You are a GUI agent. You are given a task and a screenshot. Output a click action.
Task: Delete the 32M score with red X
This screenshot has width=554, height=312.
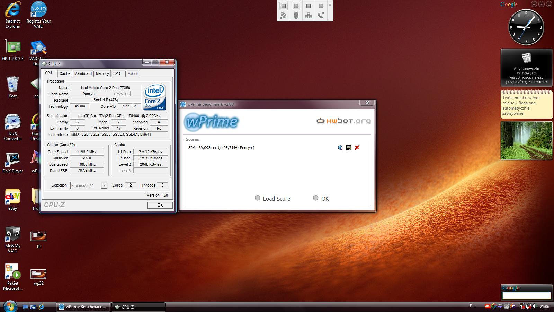click(357, 148)
